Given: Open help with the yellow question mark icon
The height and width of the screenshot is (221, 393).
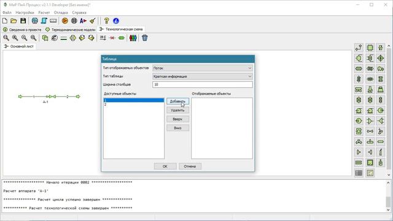Looking at the screenshot, I should pos(106,21).
